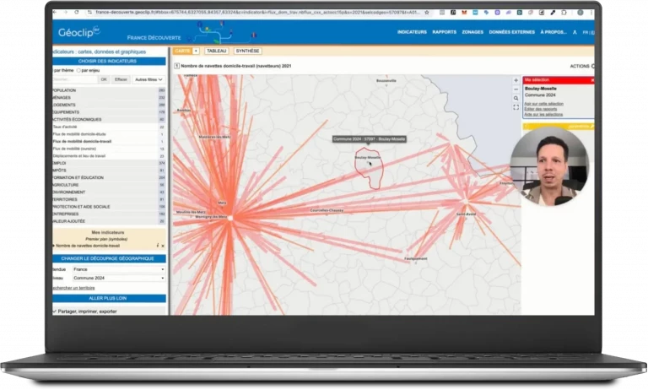
Task: Reload the page in the browser
Action: pos(77,13)
